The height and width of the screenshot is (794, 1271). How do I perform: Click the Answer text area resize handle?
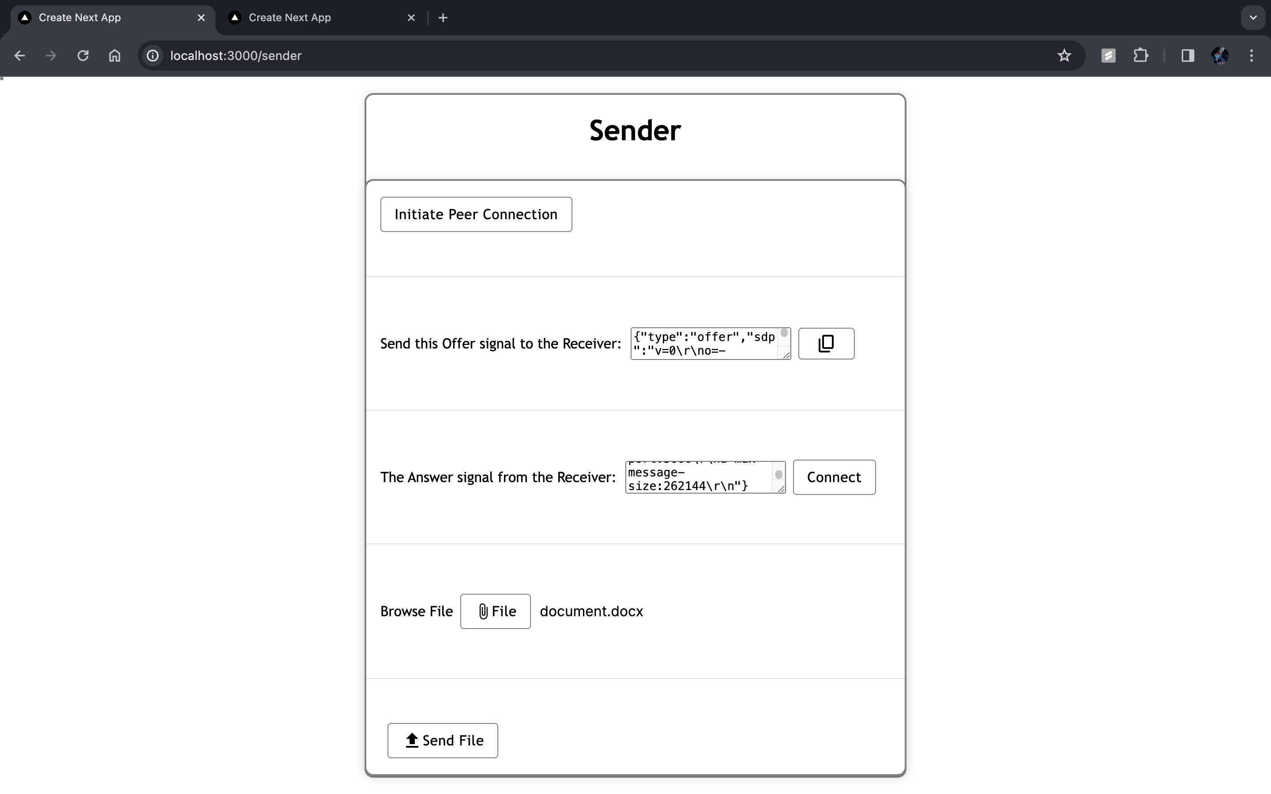tap(780, 488)
